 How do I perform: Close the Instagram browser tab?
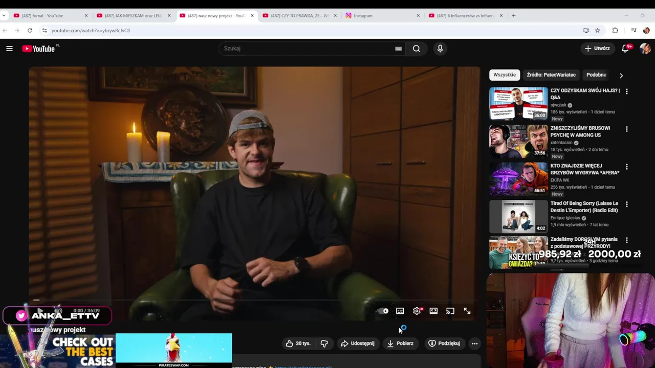click(418, 15)
